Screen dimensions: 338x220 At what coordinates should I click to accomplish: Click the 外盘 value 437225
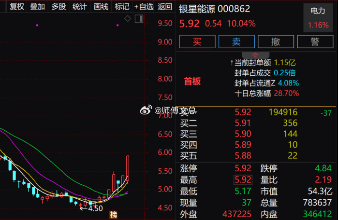pos(237,214)
